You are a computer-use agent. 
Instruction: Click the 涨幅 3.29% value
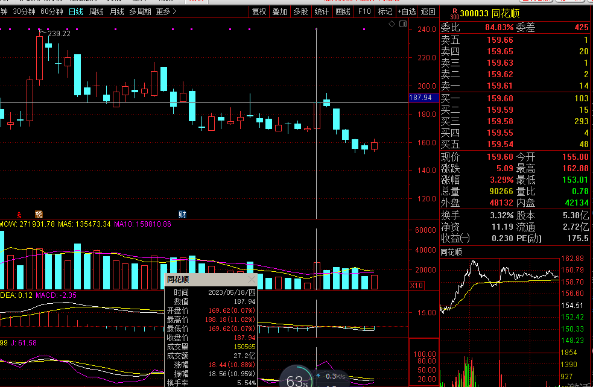502,180
